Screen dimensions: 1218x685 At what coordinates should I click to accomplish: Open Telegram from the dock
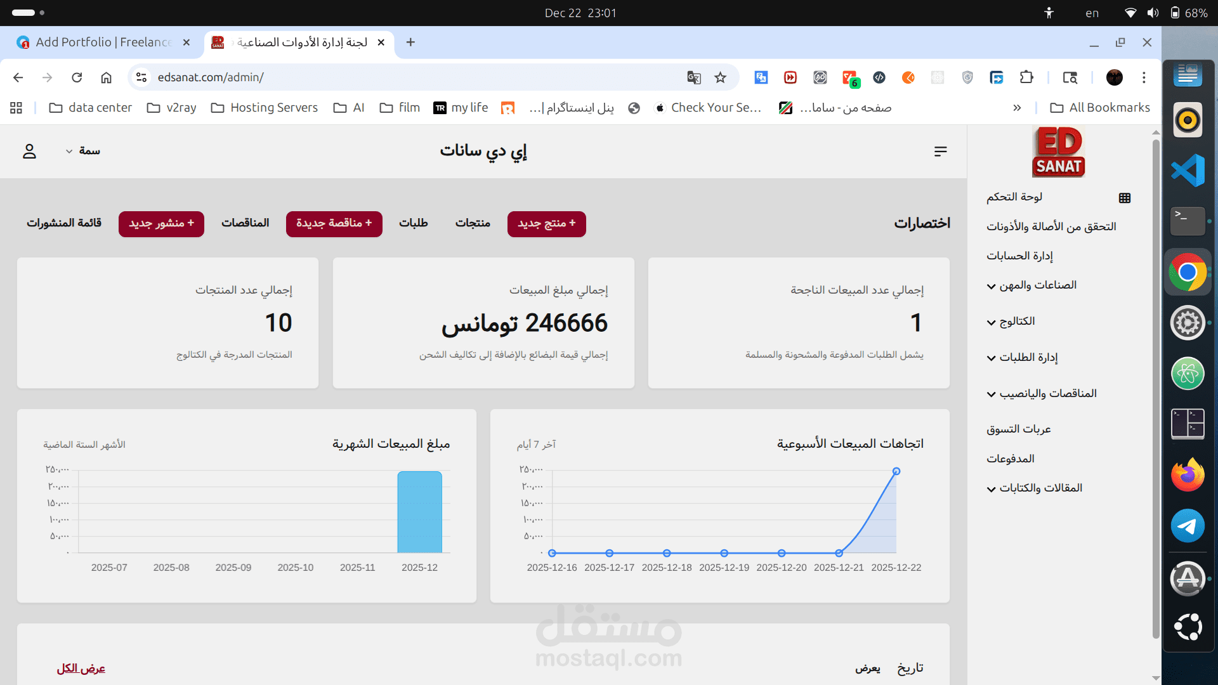[x=1188, y=526]
